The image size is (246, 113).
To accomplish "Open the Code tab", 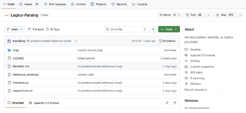I will (9, 4).
